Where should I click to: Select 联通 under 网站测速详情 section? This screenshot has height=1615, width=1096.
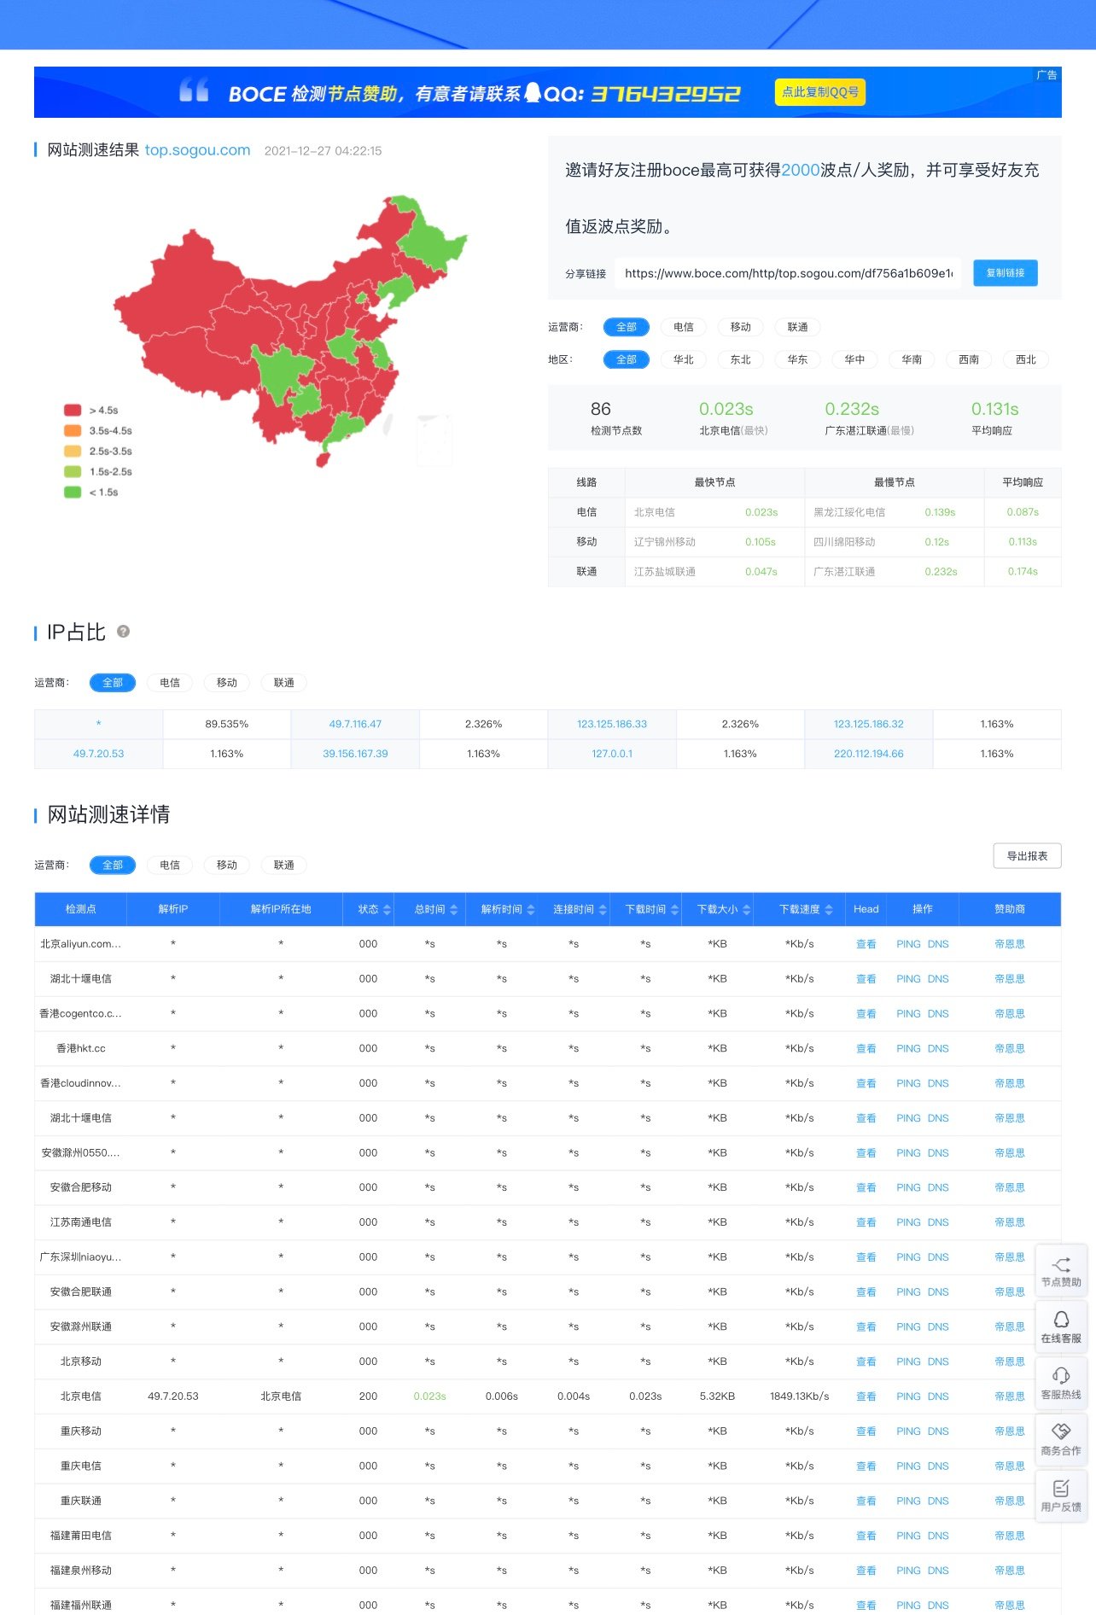(x=284, y=865)
